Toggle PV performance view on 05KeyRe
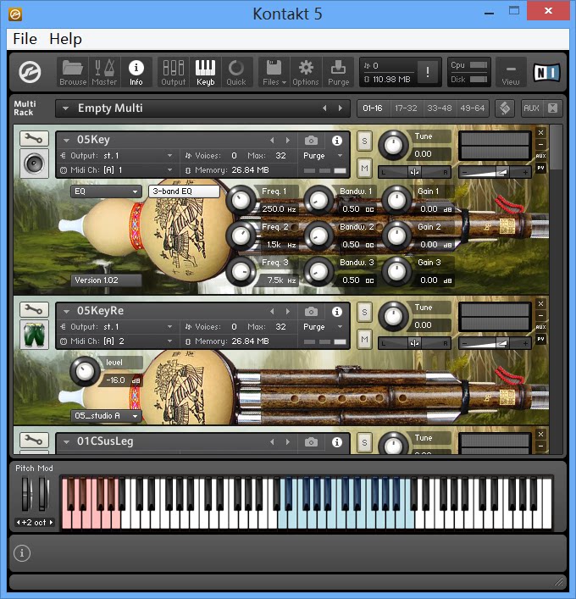Viewport: 576px width, 599px height. pyautogui.click(x=541, y=339)
